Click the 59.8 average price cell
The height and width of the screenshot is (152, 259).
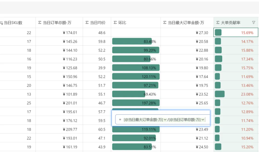point(97,41)
